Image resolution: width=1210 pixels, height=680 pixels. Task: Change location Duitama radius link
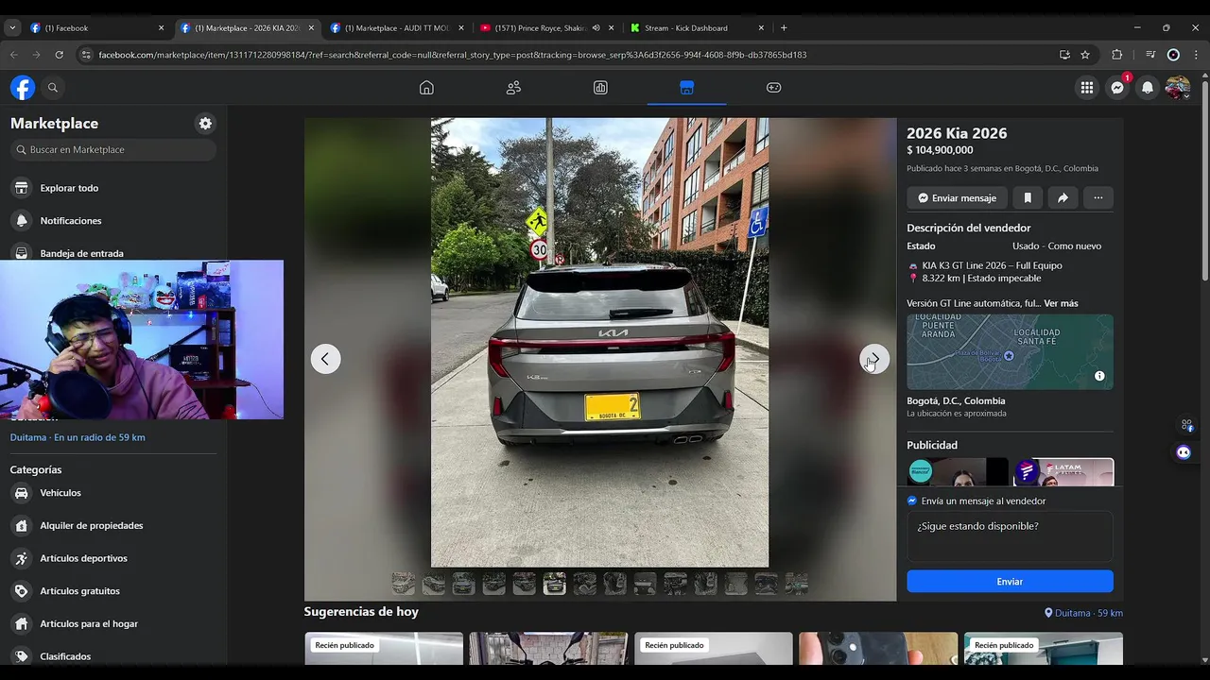[78, 438]
